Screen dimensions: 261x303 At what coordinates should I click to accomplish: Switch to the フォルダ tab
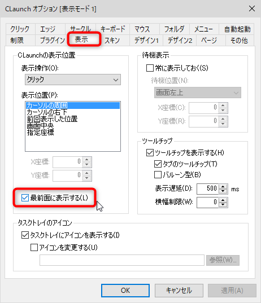pyautogui.click(x=174, y=29)
